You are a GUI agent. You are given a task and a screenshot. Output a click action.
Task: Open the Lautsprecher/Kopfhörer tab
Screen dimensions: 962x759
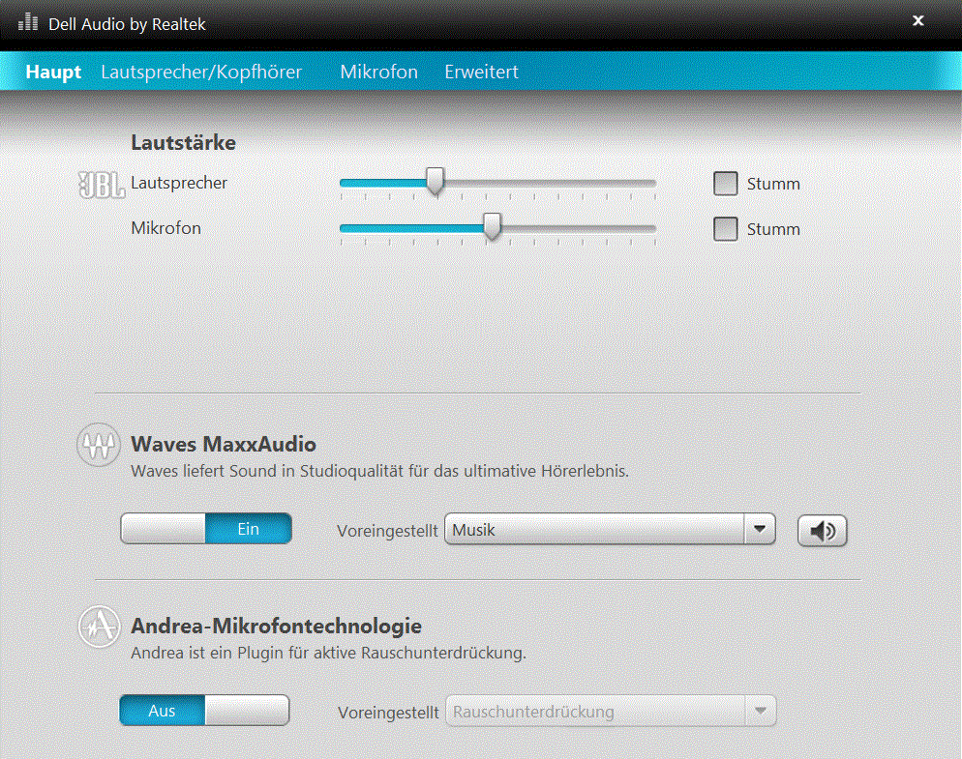[201, 72]
